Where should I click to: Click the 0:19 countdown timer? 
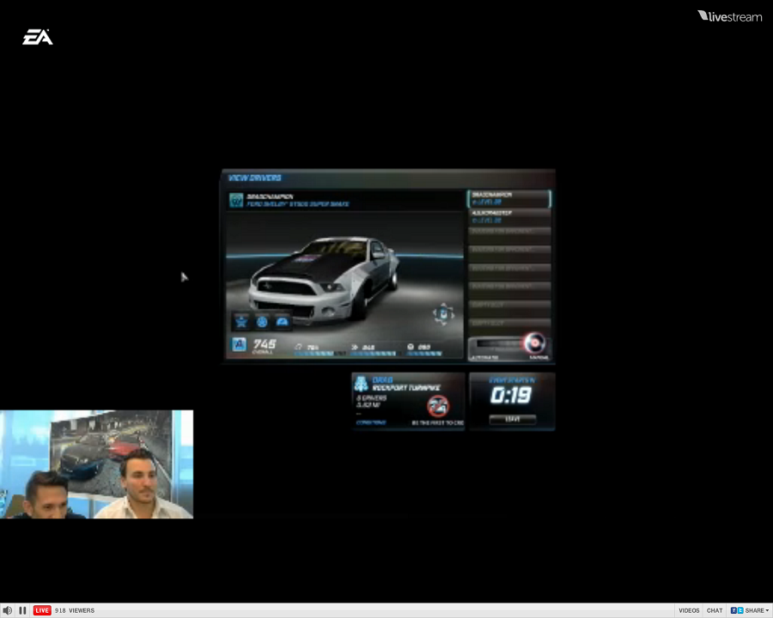click(x=511, y=395)
